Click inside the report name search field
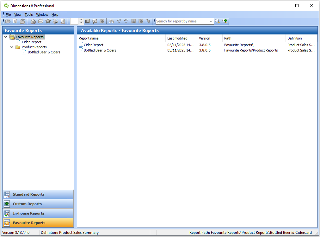Screen dimensions: 320x237 [182, 21]
